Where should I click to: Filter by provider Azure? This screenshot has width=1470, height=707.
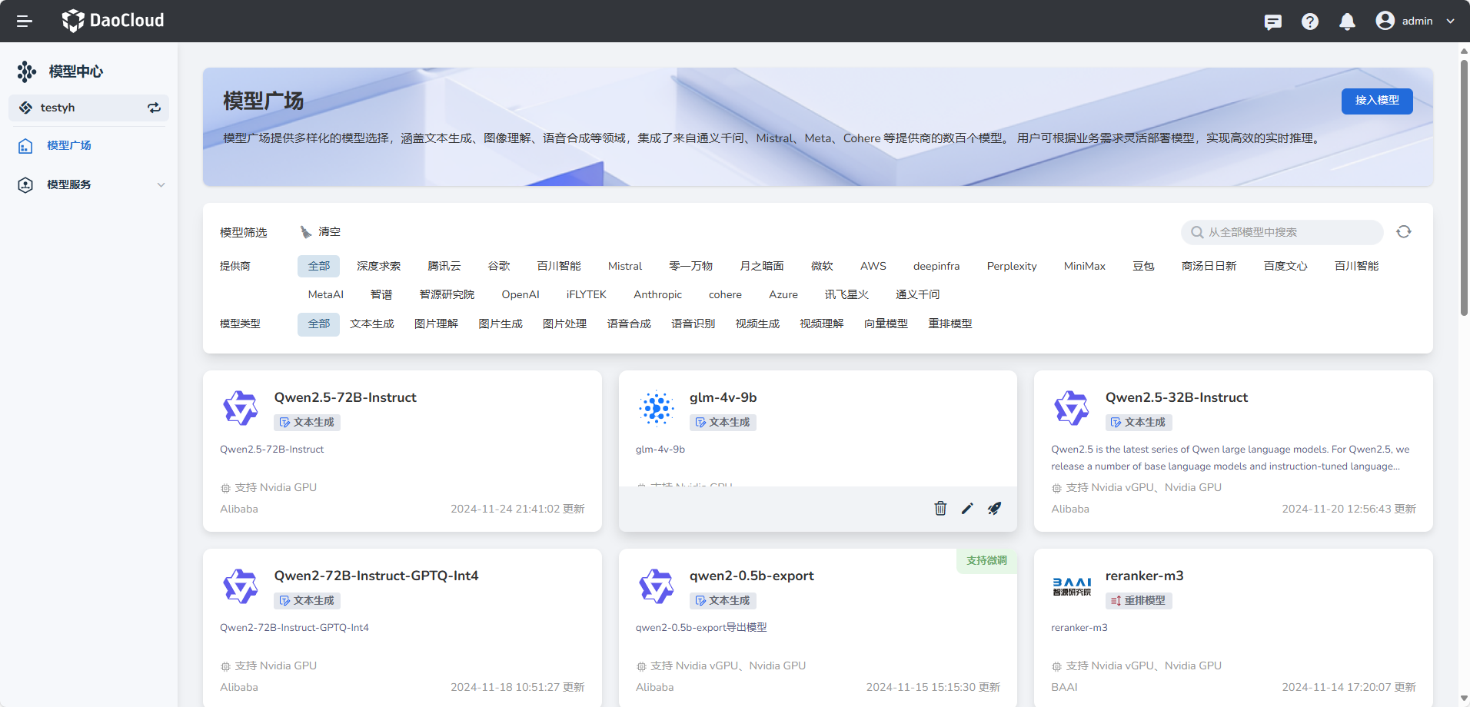click(x=783, y=294)
